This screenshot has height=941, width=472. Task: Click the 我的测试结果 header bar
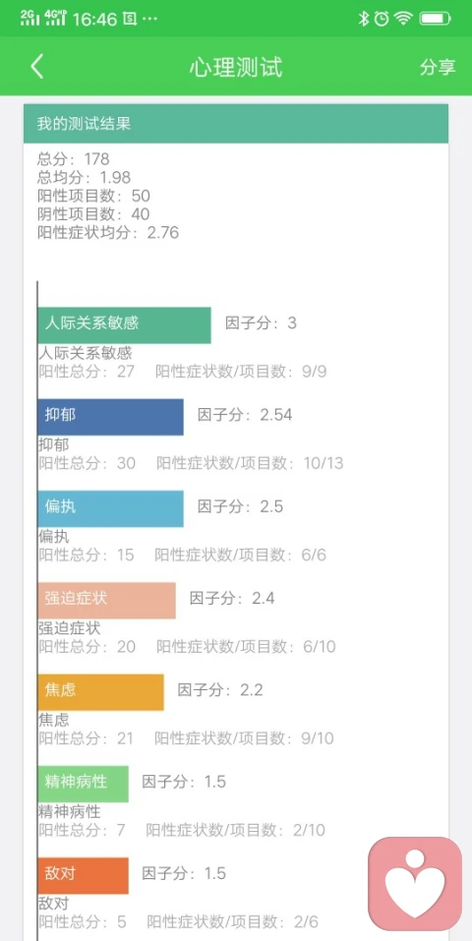pyautogui.click(x=236, y=124)
